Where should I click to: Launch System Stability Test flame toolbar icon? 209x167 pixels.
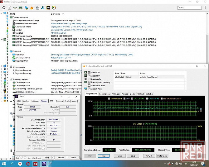click(x=32, y=8)
